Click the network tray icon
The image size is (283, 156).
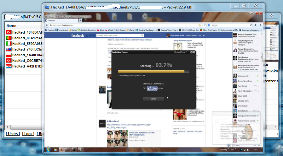[x=245, y=150]
